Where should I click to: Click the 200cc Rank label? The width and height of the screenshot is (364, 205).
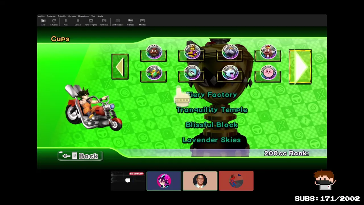click(287, 153)
